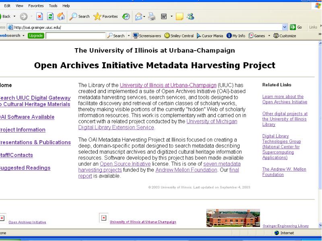Click into the websearch toolbar search box
The width and height of the screenshot is (322, 241).
coord(76,36)
